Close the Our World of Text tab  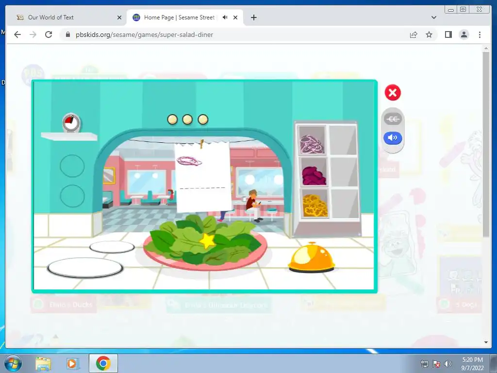click(119, 17)
